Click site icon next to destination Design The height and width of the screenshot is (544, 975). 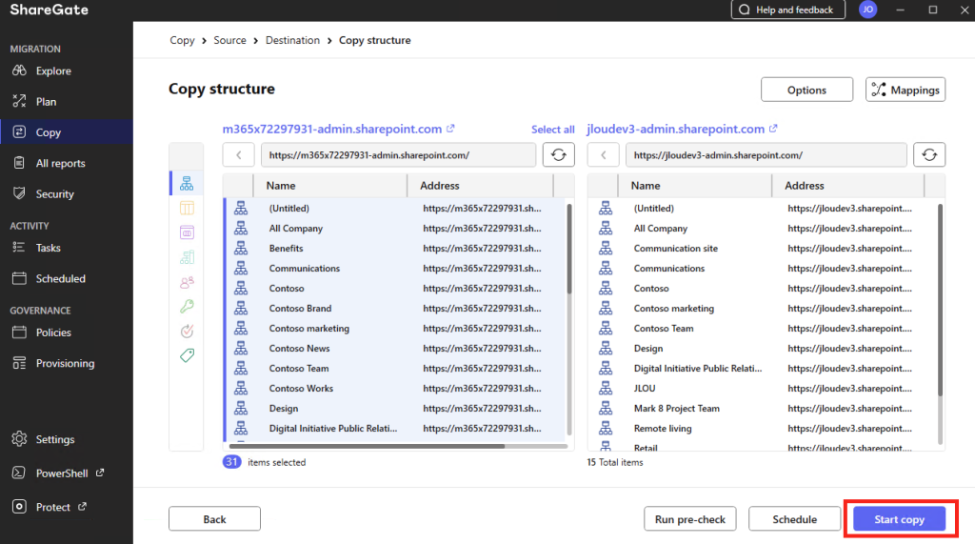point(605,348)
